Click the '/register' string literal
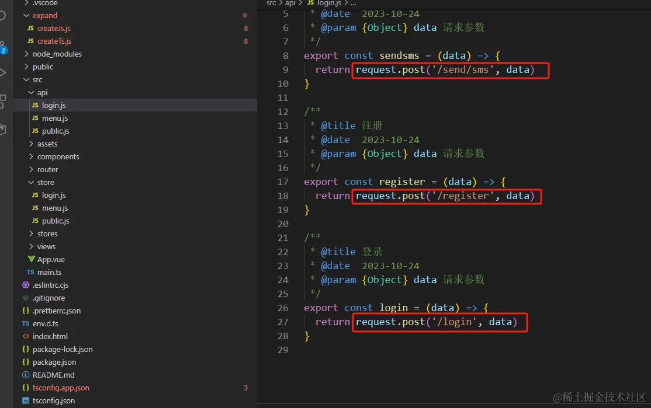Viewport: 651px width, 408px height. 463,196
